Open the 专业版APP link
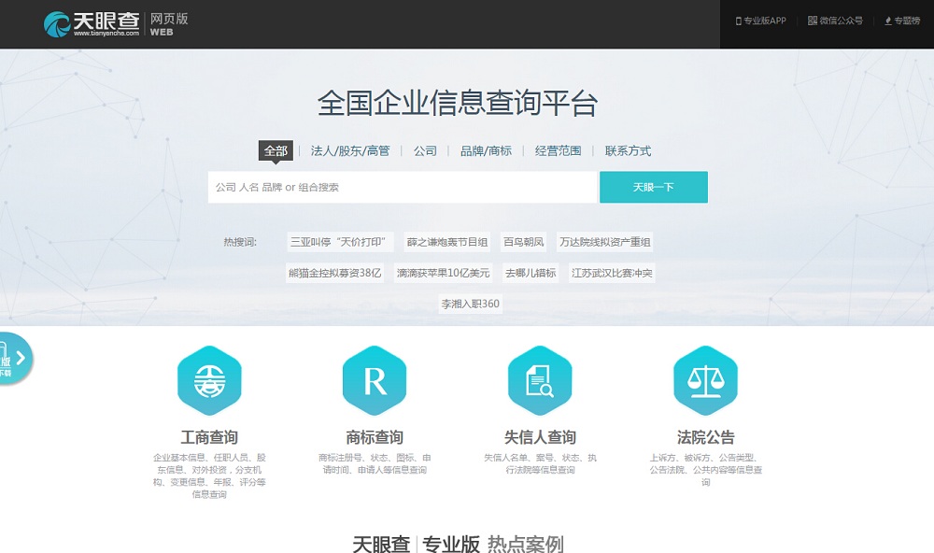This screenshot has width=934, height=553. pyautogui.click(x=760, y=21)
